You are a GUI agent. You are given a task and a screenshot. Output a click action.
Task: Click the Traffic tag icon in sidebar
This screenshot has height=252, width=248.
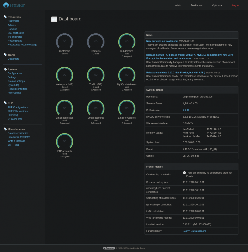point(5,55)
